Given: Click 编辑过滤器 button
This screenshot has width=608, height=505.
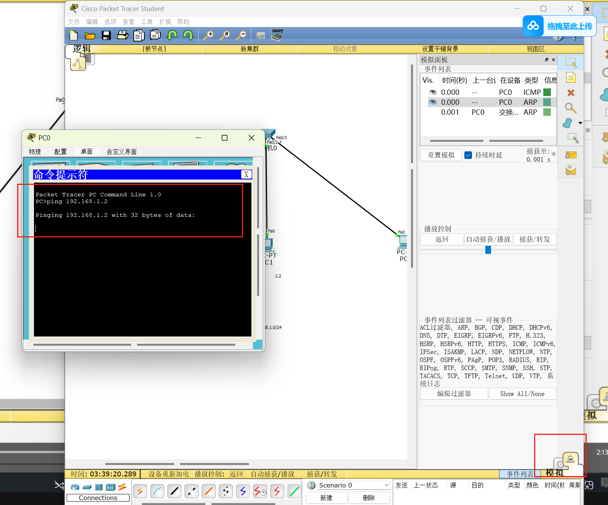Looking at the screenshot, I should pyautogui.click(x=454, y=394).
